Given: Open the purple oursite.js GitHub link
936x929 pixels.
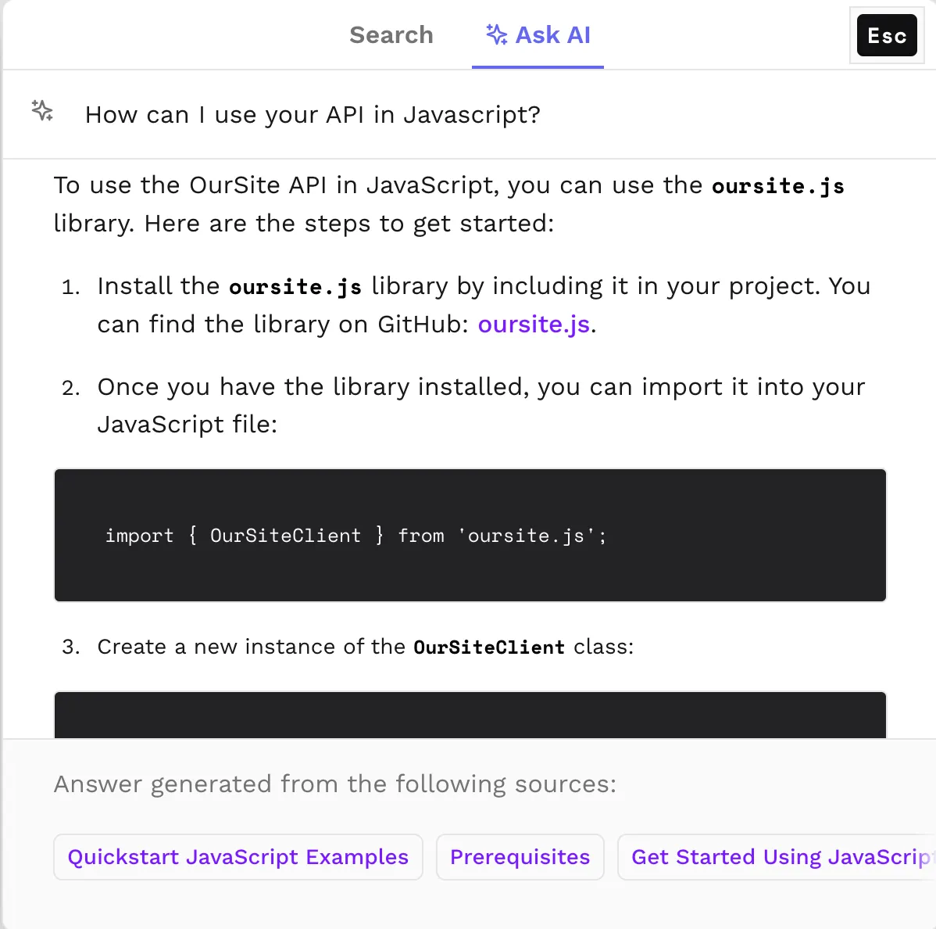Looking at the screenshot, I should 534,325.
